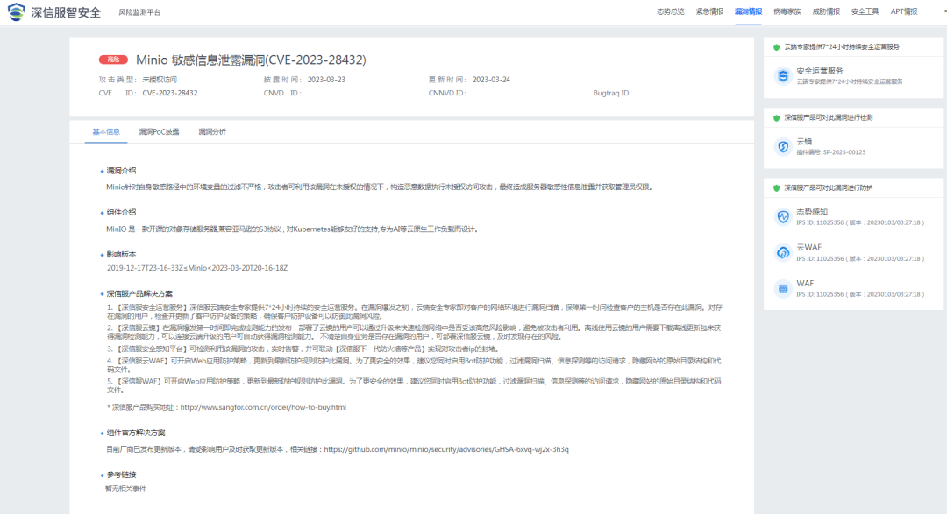Image resolution: width=947 pixels, height=514 pixels.
Task: Open 态势总览 in the top navigation
Action: pos(671,11)
